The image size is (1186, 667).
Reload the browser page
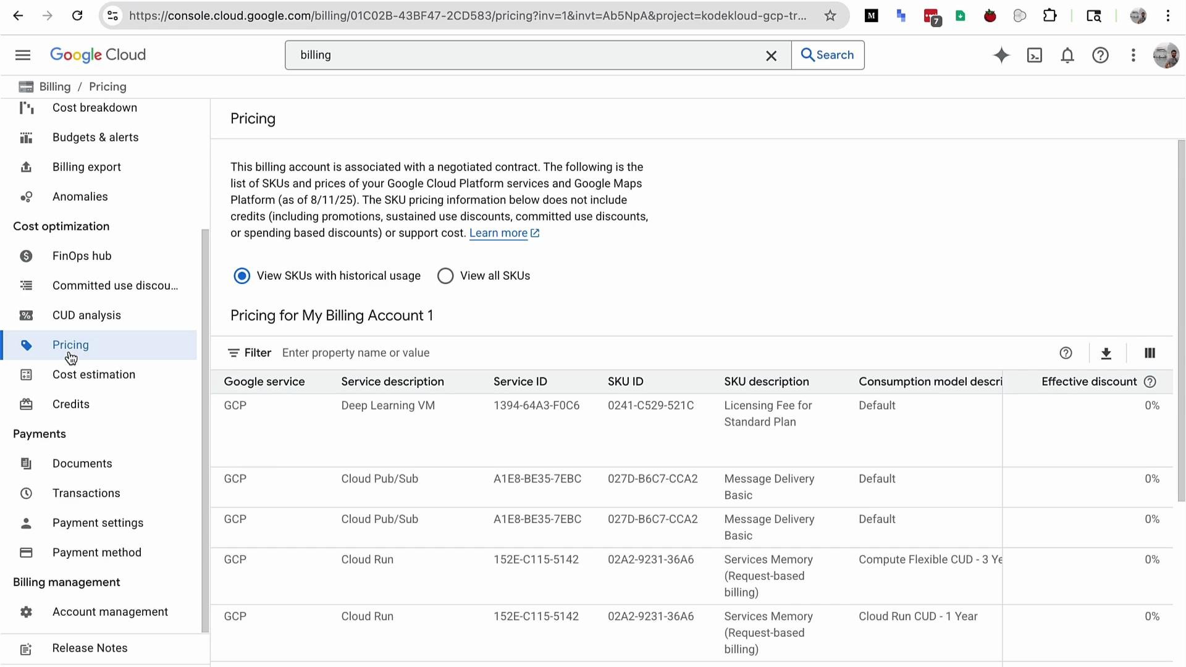[77, 15]
